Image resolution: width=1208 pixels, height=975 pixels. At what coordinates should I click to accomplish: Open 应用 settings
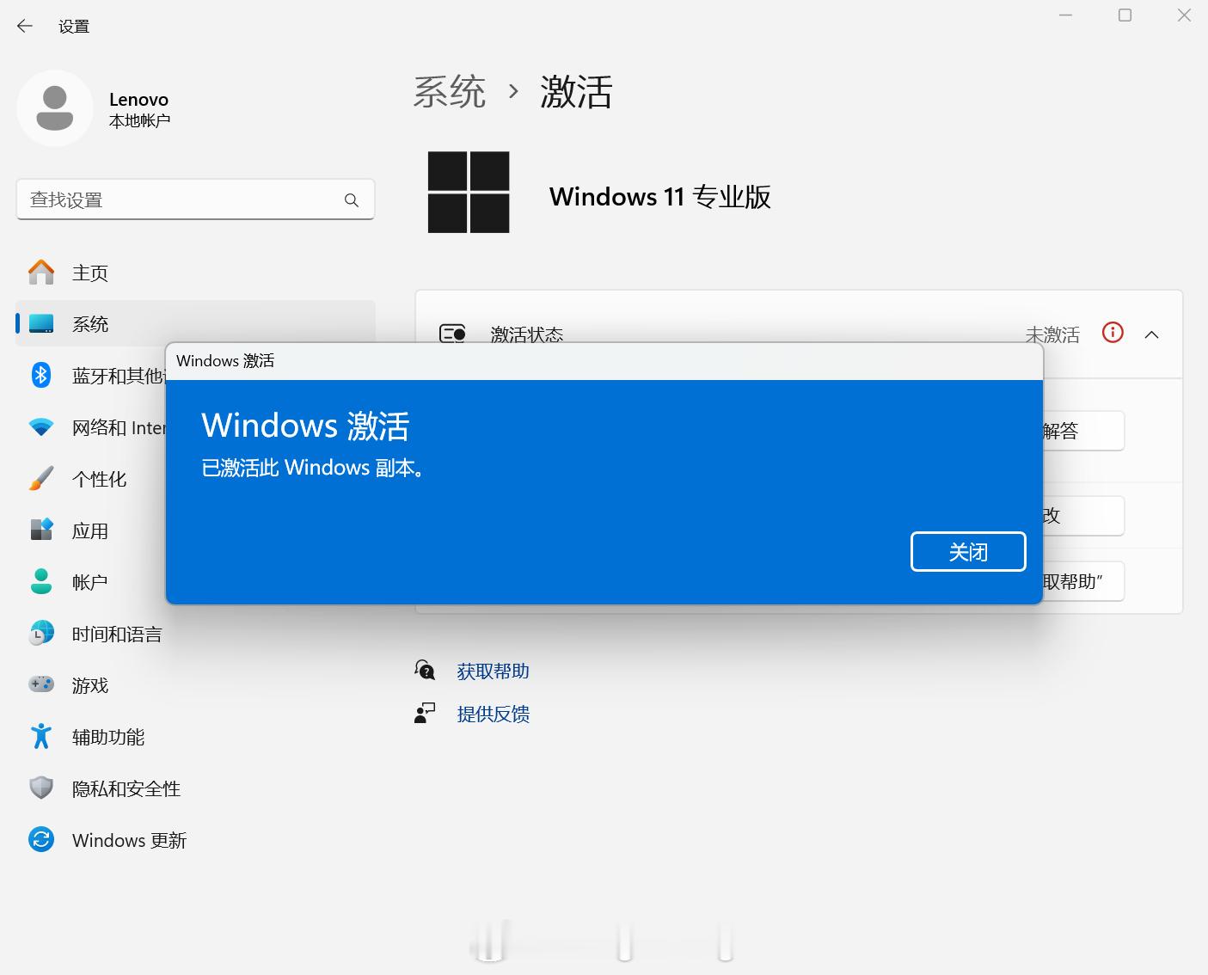[x=90, y=530]
